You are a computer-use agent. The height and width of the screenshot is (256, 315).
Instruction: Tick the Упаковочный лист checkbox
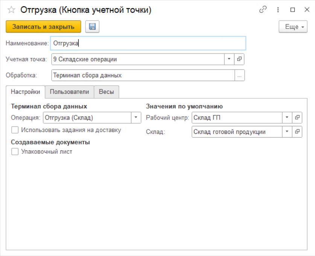coord(15,152)
